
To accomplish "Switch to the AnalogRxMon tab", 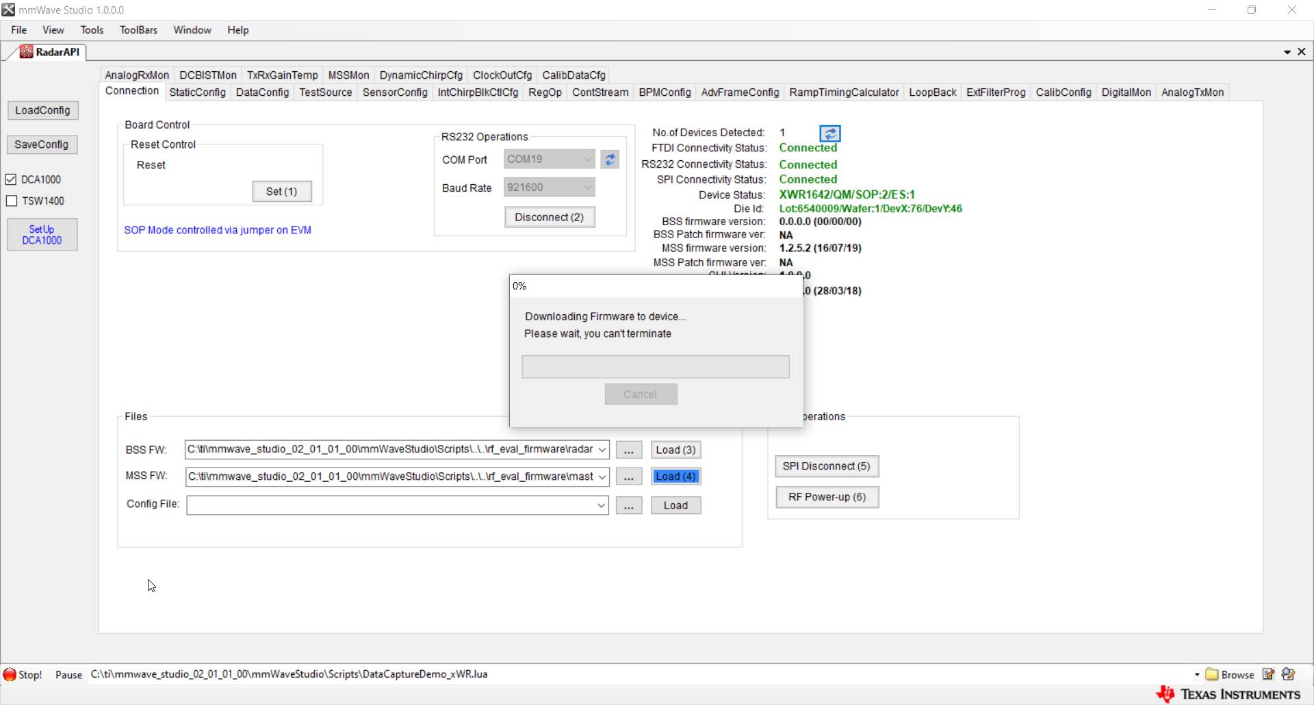I will (x=137, y=75).
